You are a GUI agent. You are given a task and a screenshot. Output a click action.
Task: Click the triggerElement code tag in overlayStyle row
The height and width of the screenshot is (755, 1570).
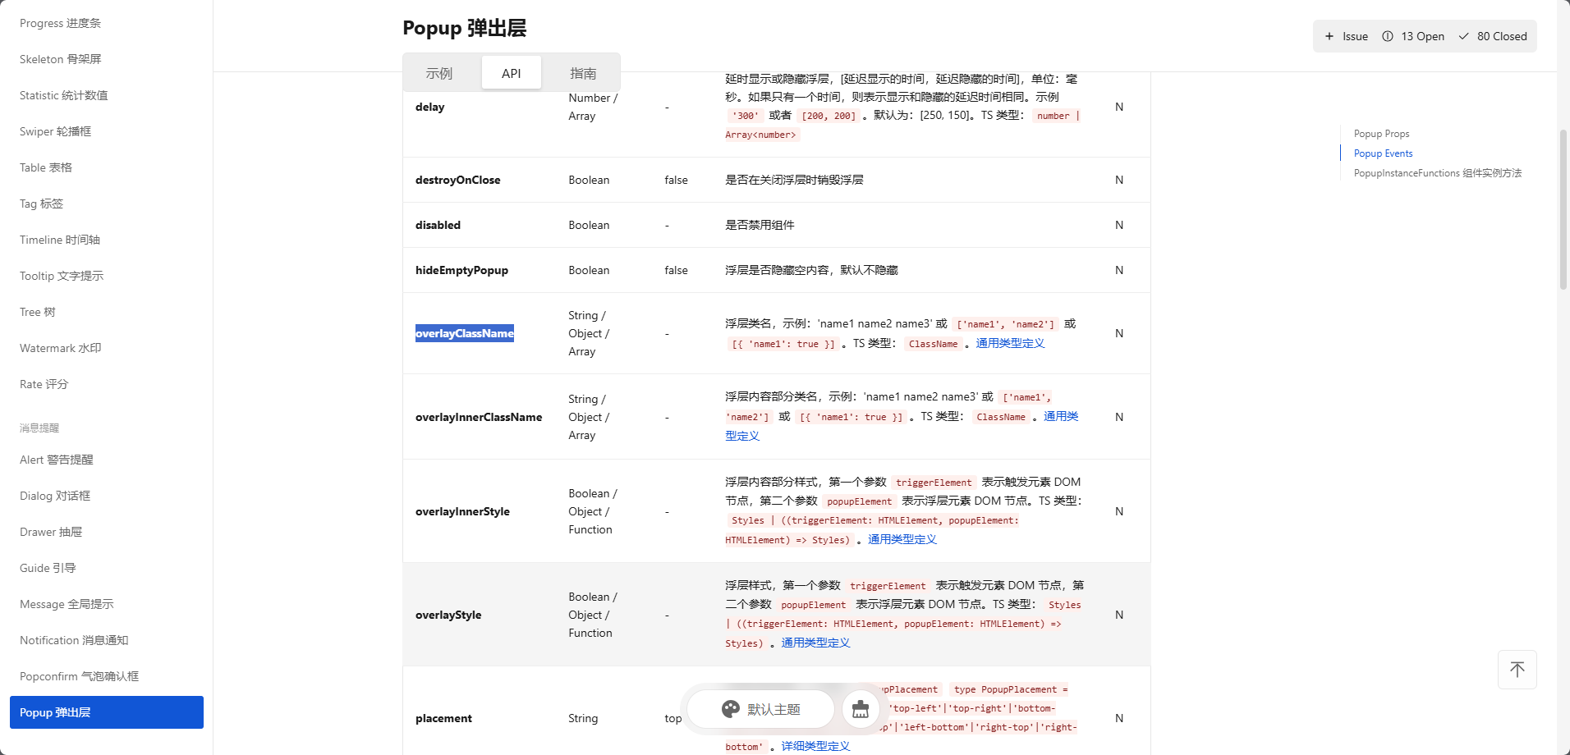tap(888, 586)
